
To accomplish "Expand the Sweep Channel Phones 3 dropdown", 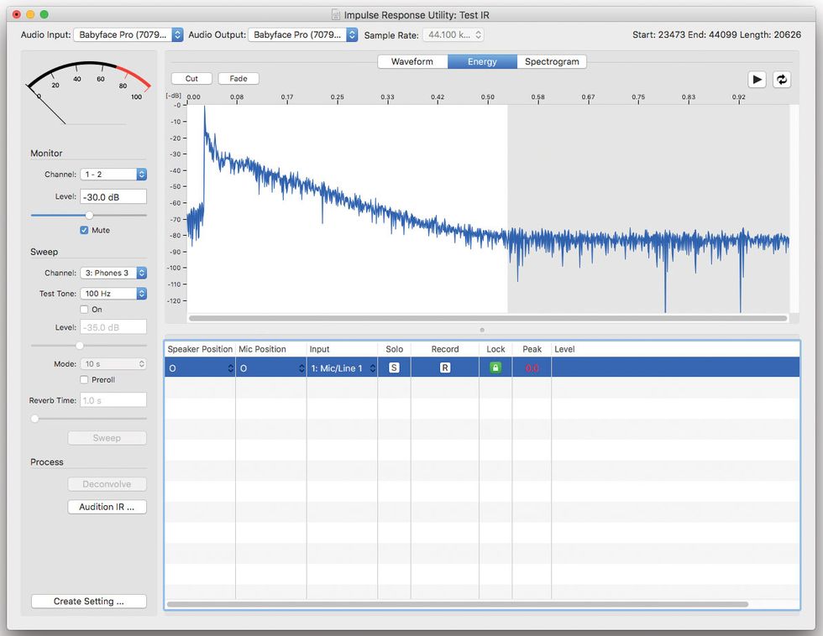I will [113, 273].
